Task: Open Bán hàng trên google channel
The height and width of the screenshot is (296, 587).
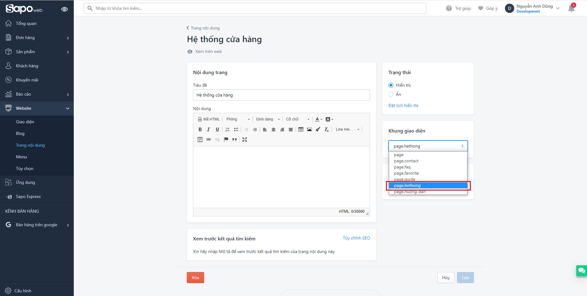Action: (x=37, y=225)
